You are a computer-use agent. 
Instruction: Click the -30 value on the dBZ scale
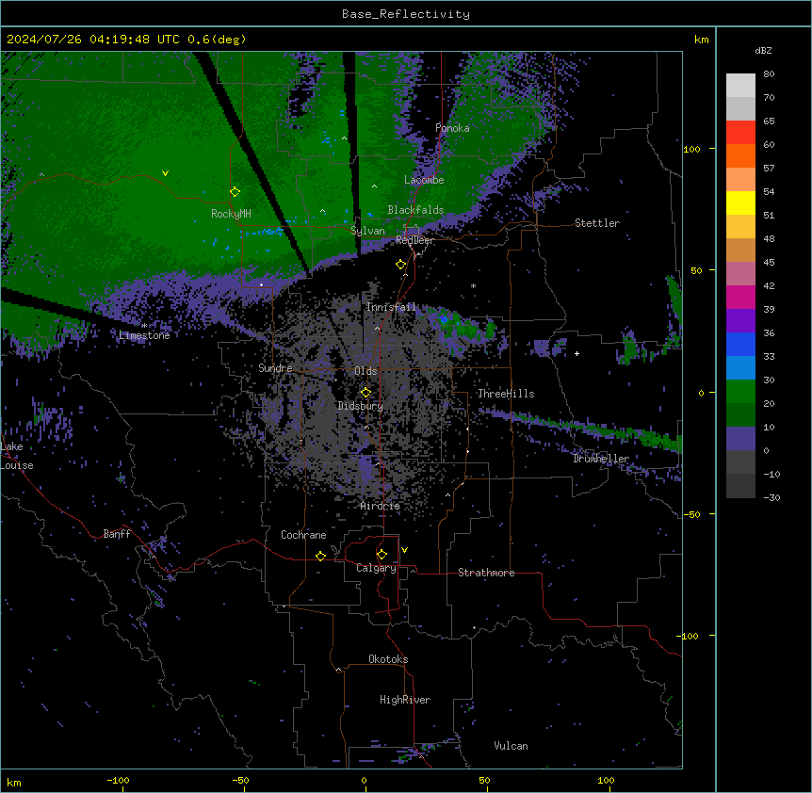pos(771,497)
